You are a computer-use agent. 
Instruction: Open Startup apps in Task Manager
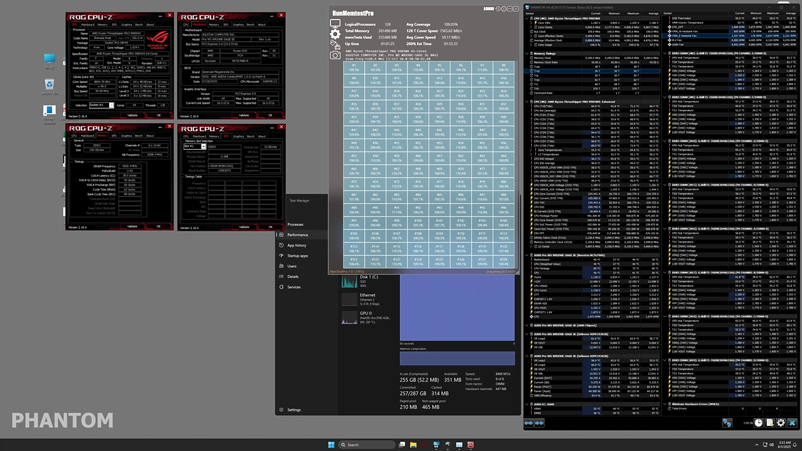click(297, 256)
